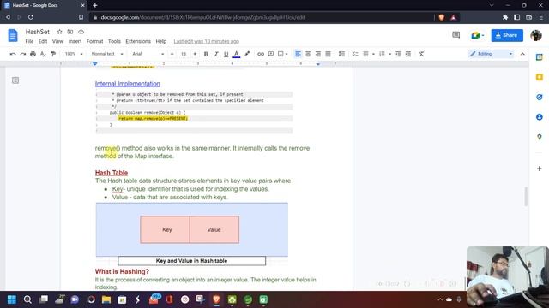Open Calendar side panel
The width and height of the screenshot is (549, 308).
coord(540,57)
